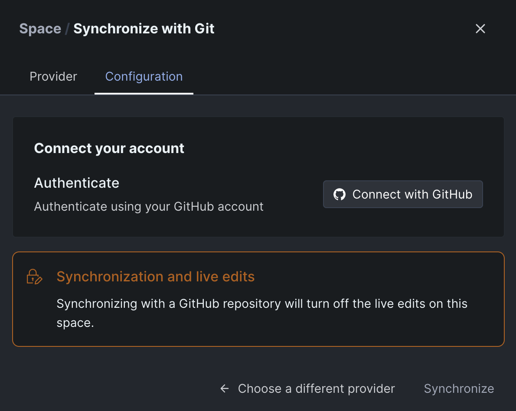This screenshot has height=411, width=516.
Task: Click the Authenticate using your GitHub account text
Action: [x=149, y=206]
